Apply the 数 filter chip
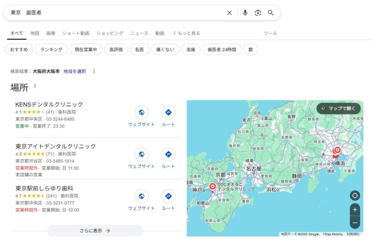The image size is (372, 241). point(251,50)
